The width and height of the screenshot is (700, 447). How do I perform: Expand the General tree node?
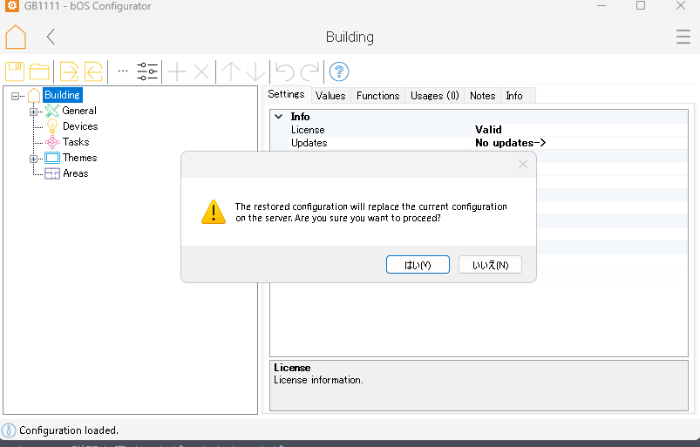click(33, 112)
